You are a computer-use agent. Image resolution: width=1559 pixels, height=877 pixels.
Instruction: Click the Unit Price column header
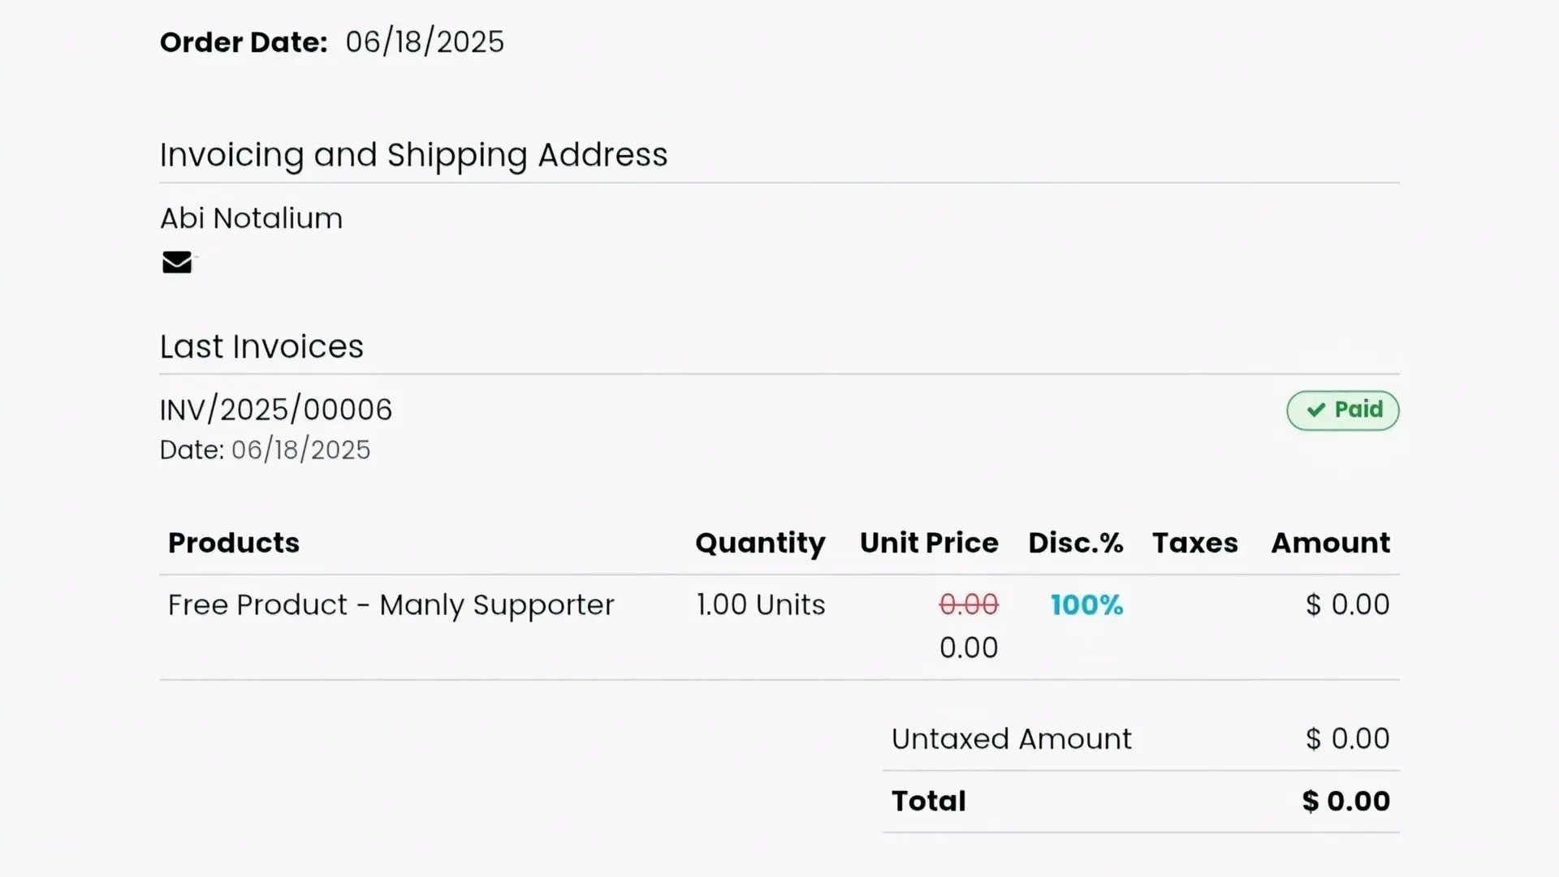point(929,543)
